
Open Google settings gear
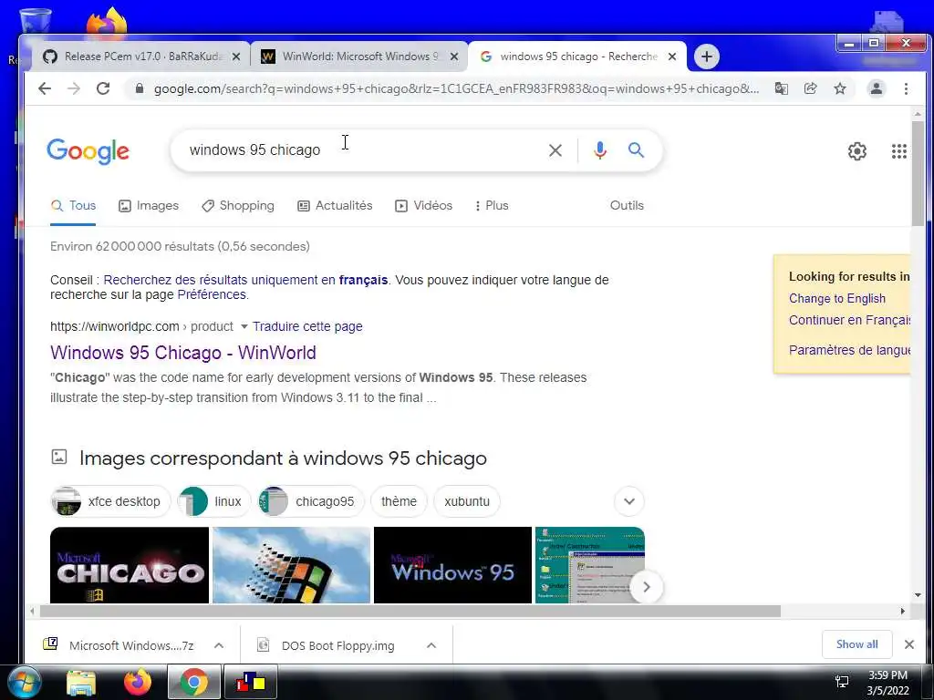[857, 151]
